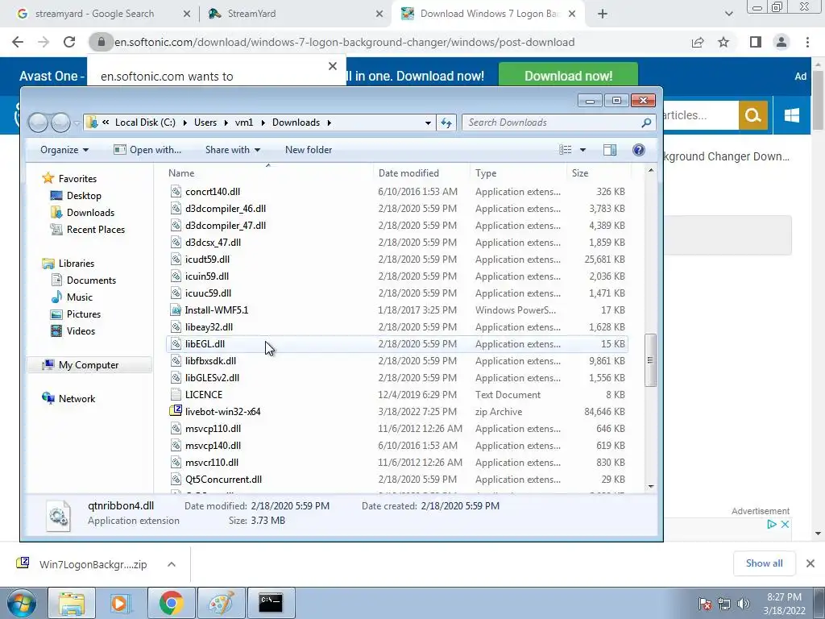Open Chrome profile avatar
825x619 pixels.
tap(781, 42)
